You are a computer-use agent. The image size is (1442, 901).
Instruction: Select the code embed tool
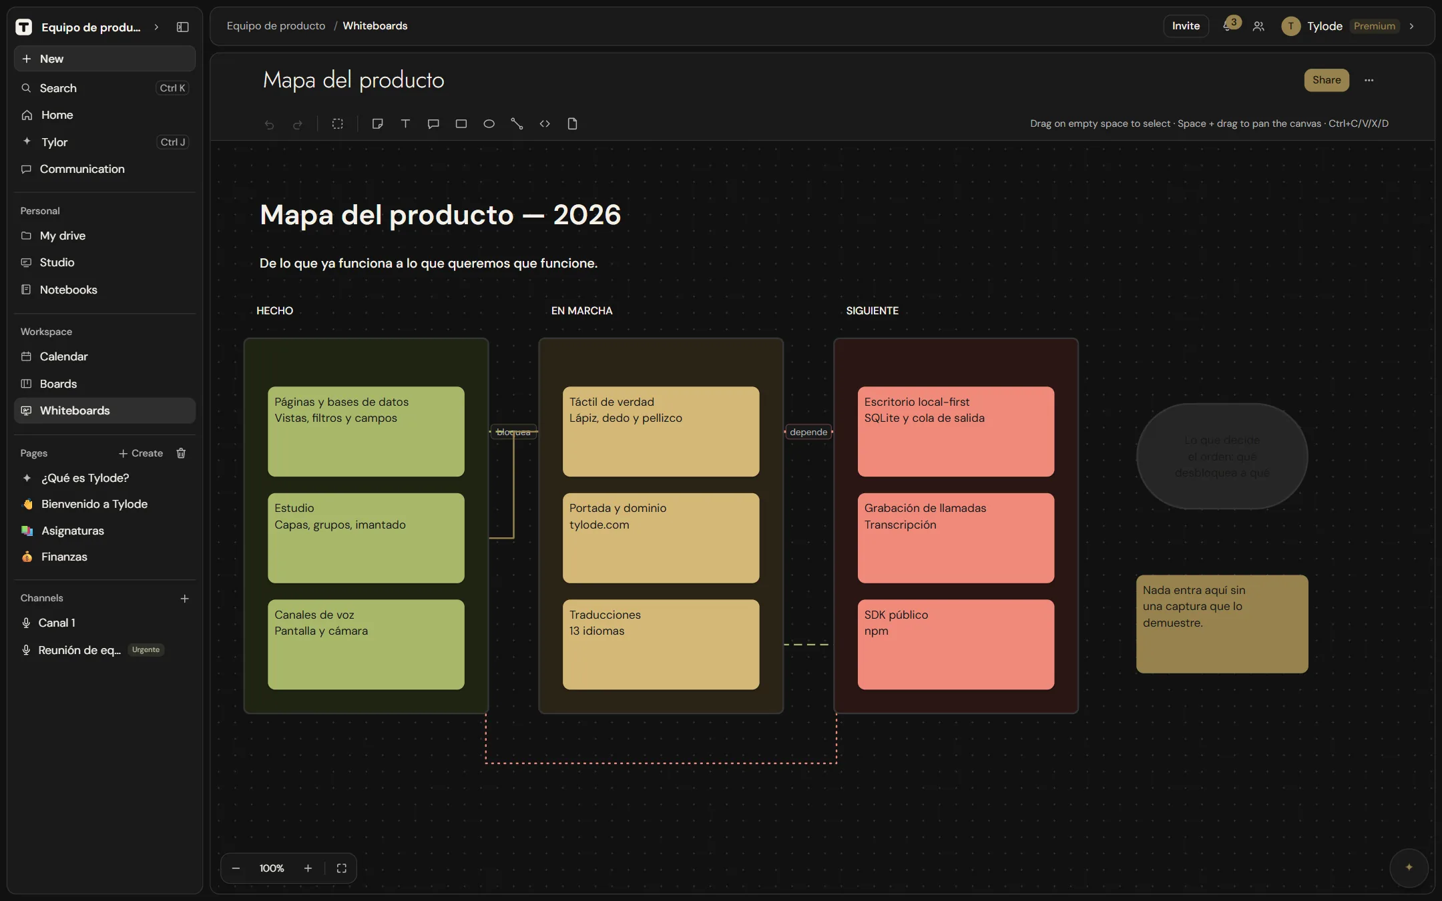[x=545, y=123]
